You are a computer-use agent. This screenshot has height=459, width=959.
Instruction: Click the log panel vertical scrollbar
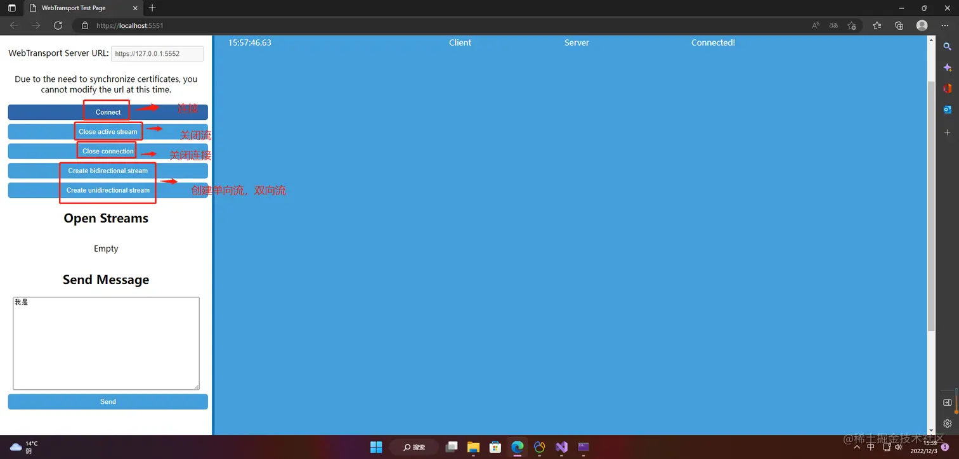pos(931,203)
